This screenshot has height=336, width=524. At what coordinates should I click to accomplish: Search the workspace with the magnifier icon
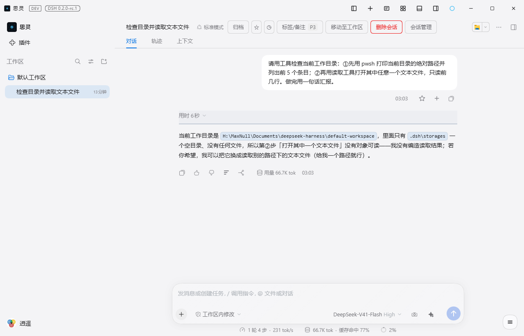(78, 61)
